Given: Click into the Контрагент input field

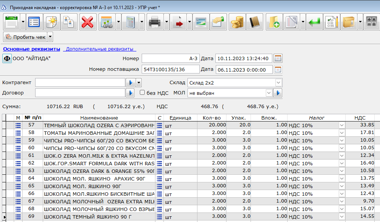Looking at the screenshot, I should coord(80,83).
